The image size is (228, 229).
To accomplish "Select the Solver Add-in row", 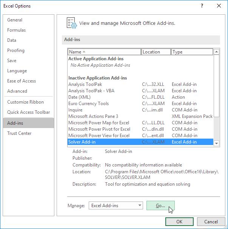I will (x=140, y=142).
